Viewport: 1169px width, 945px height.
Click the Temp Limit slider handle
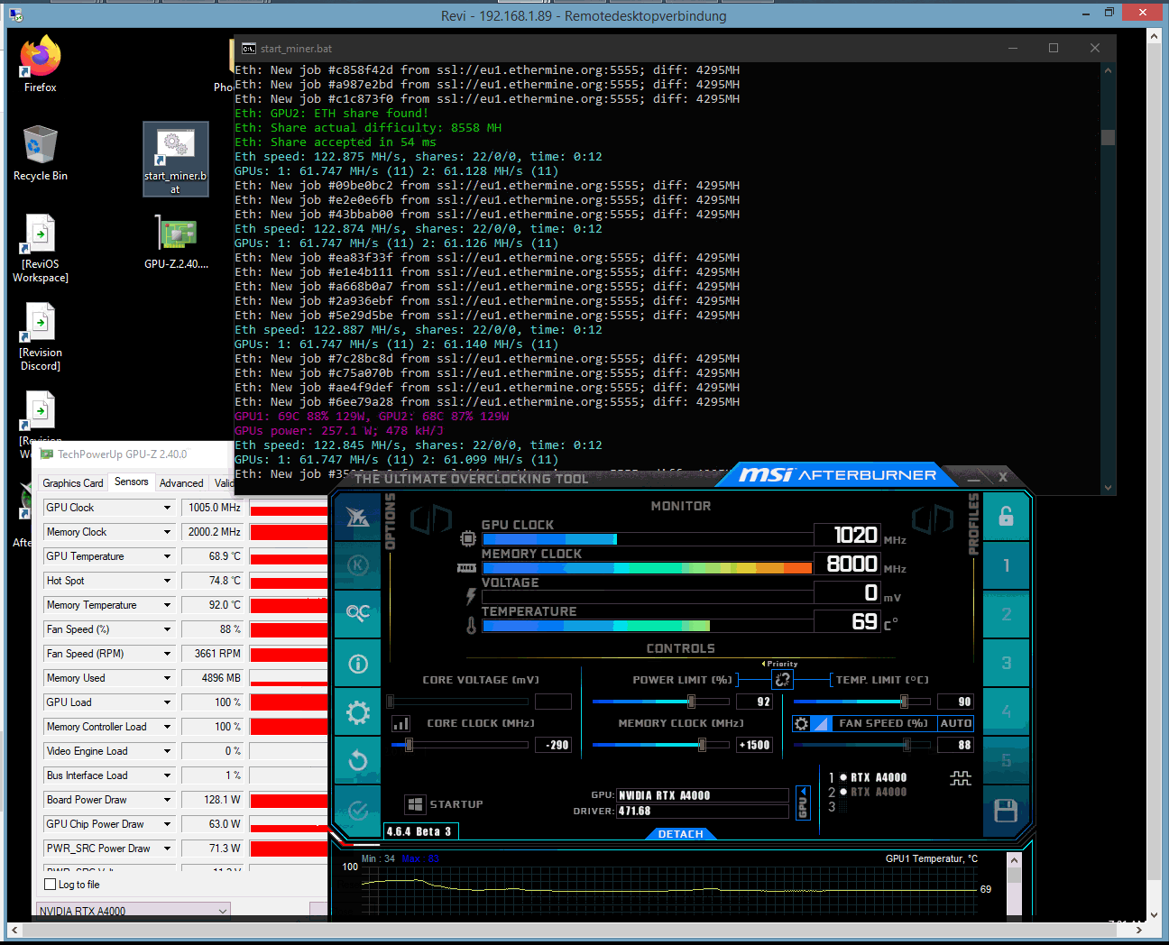coord(904,702)
